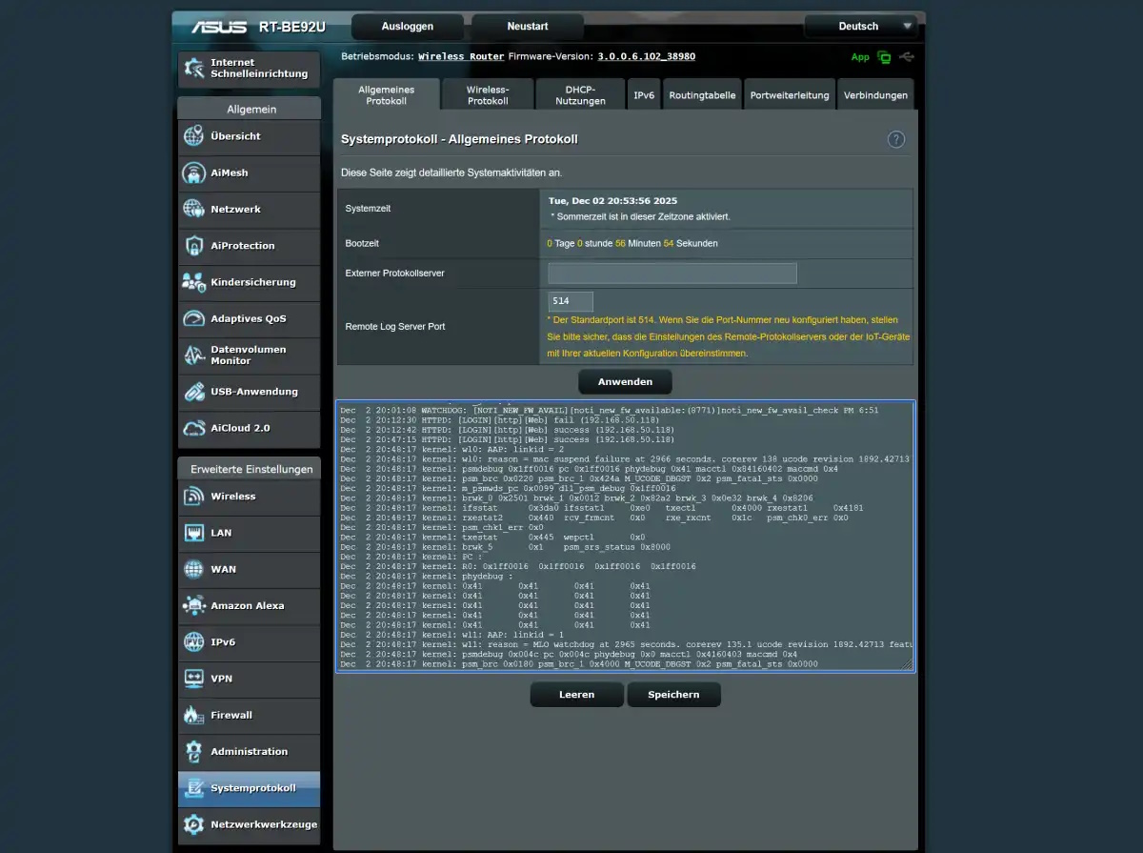Open the AiCloud 2.0 icon
This screenshot has height=853, width=1143.
click(194, 428)
